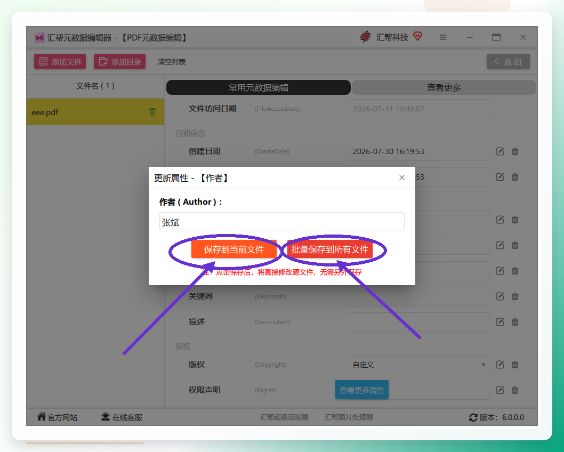
Task: Click the red heart icon beside 汇帮科技
Action: pos(417,36)
